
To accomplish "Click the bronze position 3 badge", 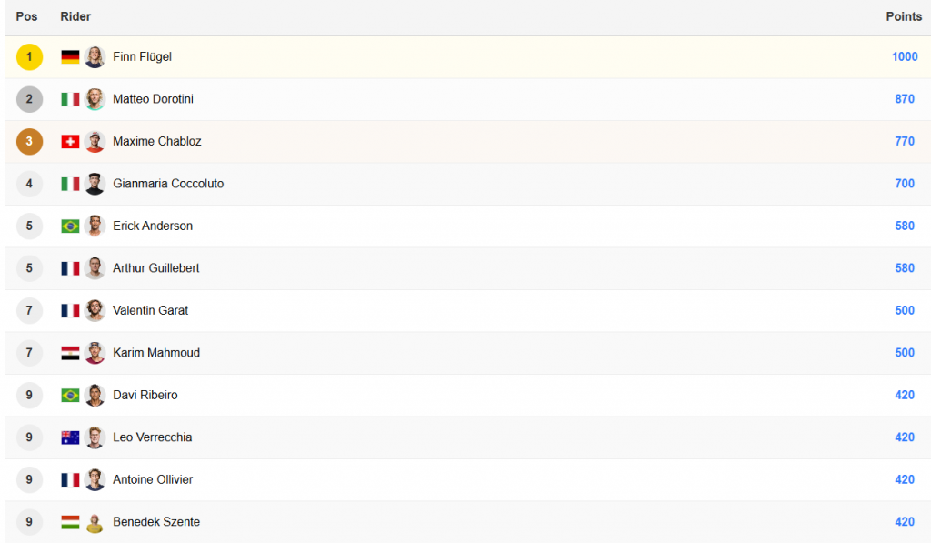I will tap(29, 142).
